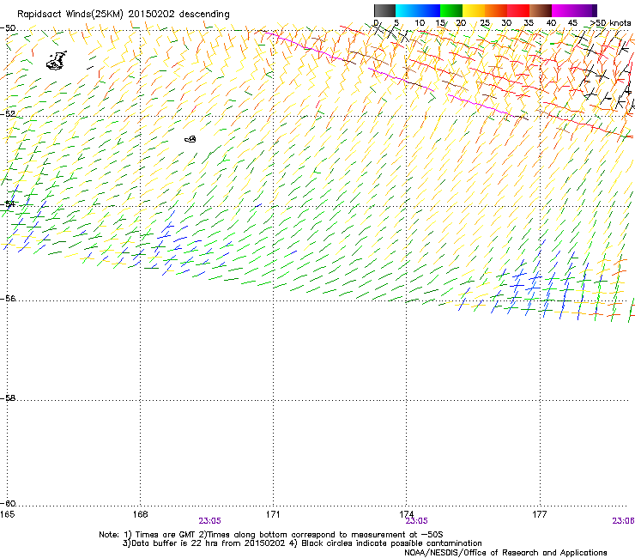
Task: Click the brown segment of the color bar
Action: coord(541,10)
